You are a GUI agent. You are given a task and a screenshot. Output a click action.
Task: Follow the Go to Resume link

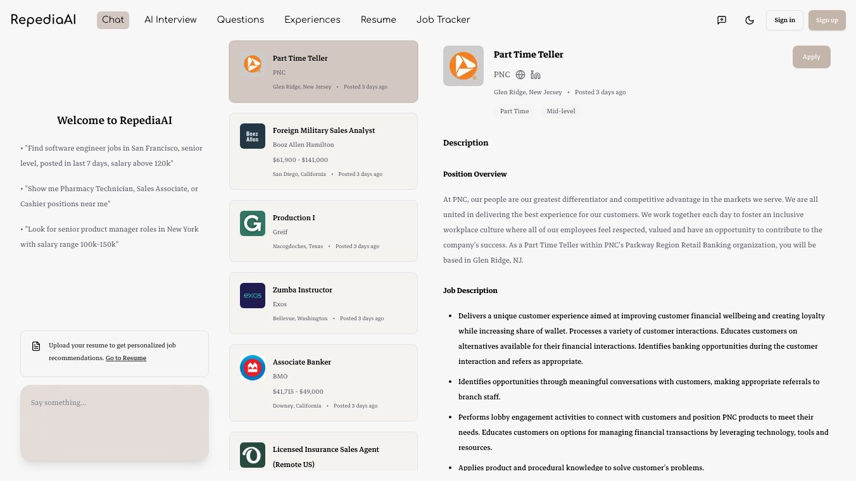126,358
